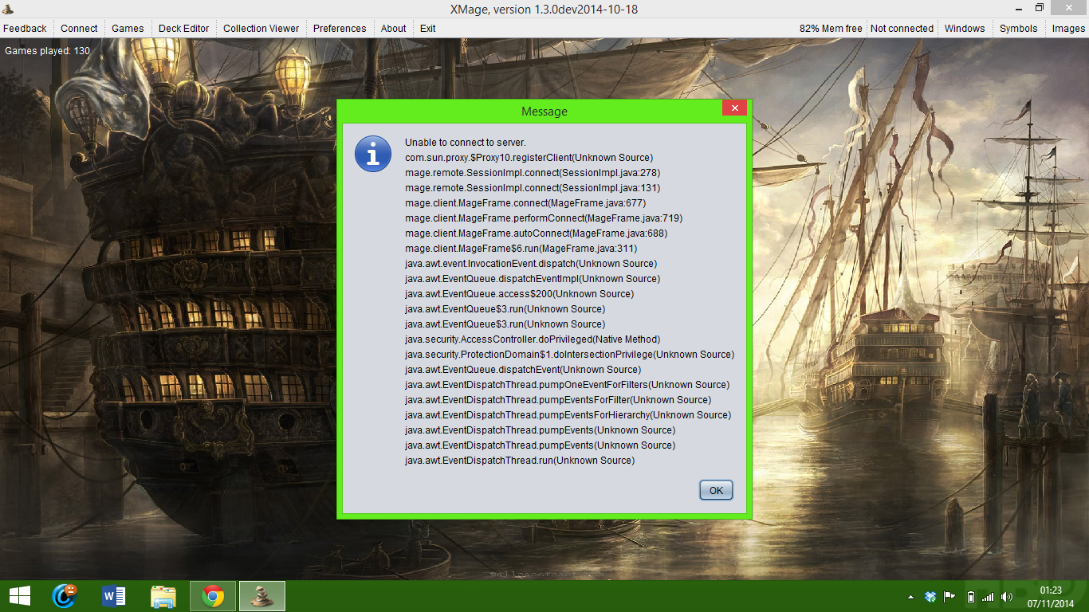Open File Explorer from the taskbar
1089x612 pixels.
(x=163, y=596)
